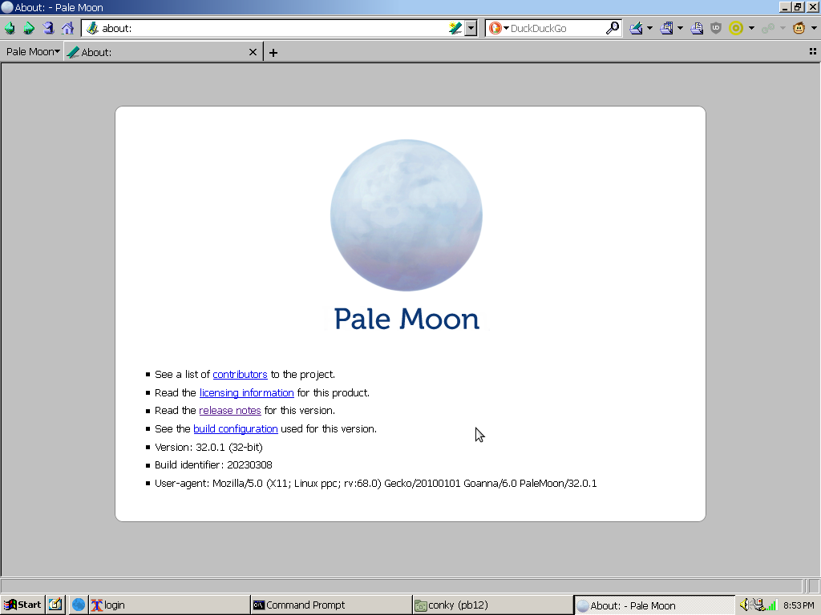Open the release notes link
The height and width of the screenshot is (615, 821).
pos(230,411)
